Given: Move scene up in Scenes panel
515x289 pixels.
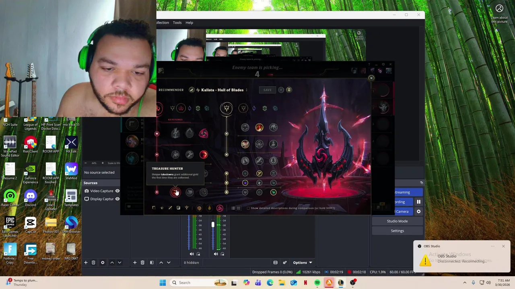Looking at the screenshot, I should click(x=161, y=263).
